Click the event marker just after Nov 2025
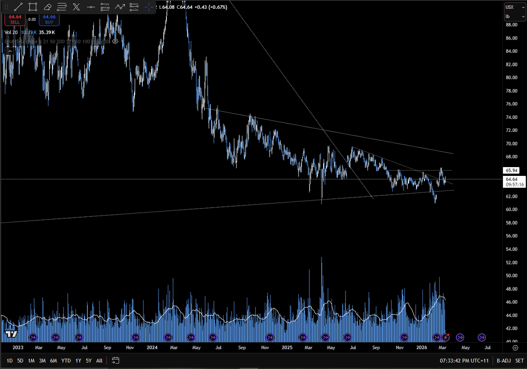This screenshot has width=527, height=369. coord(404,337)
